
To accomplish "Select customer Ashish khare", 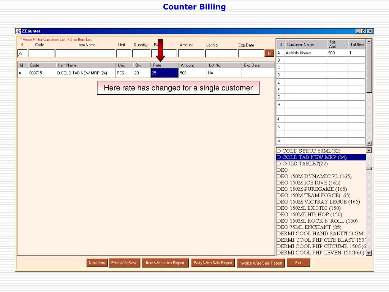I will click(x=306, y=53).
